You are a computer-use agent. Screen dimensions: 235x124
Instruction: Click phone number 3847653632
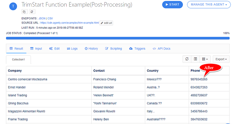point(199,119)
